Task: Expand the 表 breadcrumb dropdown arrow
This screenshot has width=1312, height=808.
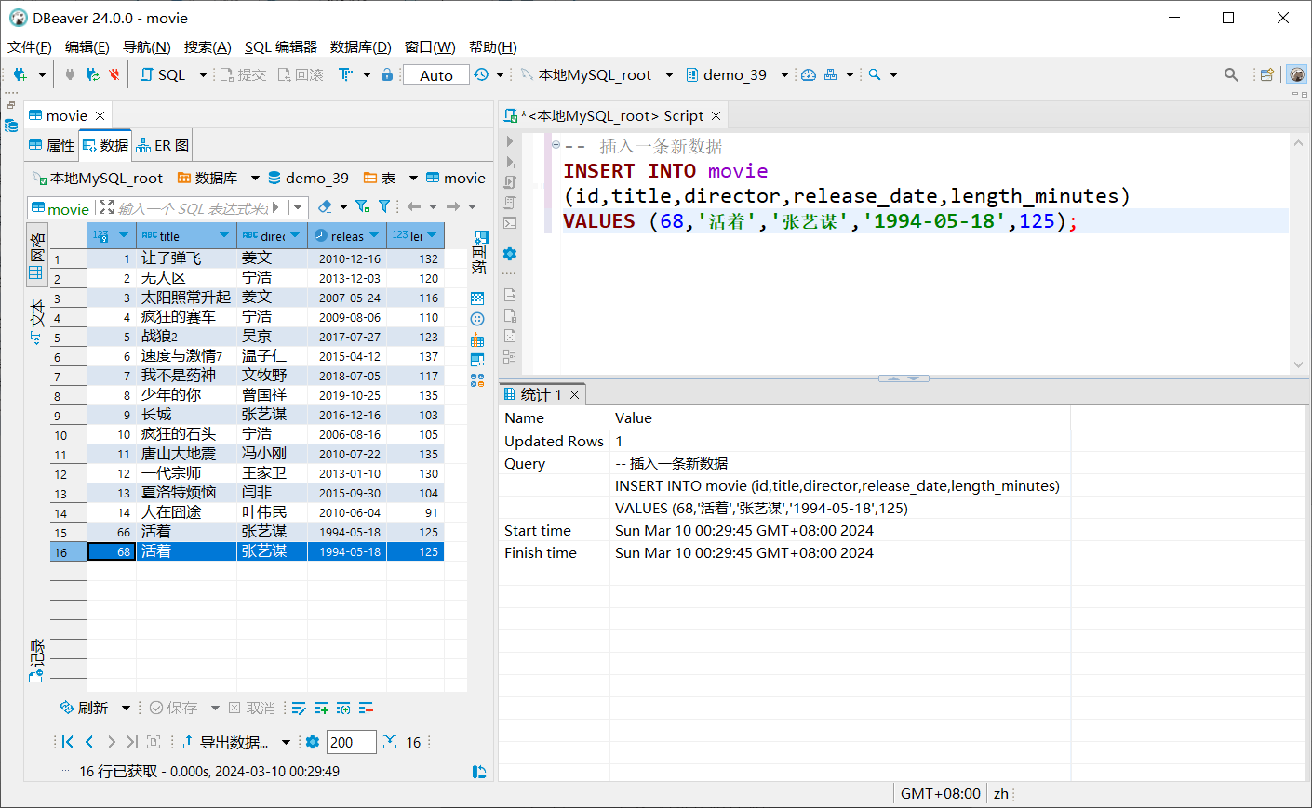Action: [413, 178]
